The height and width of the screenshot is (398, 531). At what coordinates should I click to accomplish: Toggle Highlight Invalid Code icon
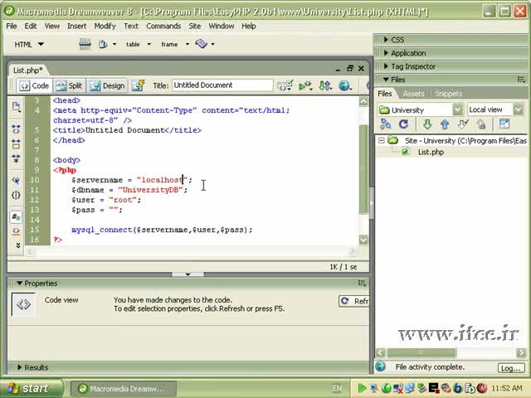pos(16,231)
